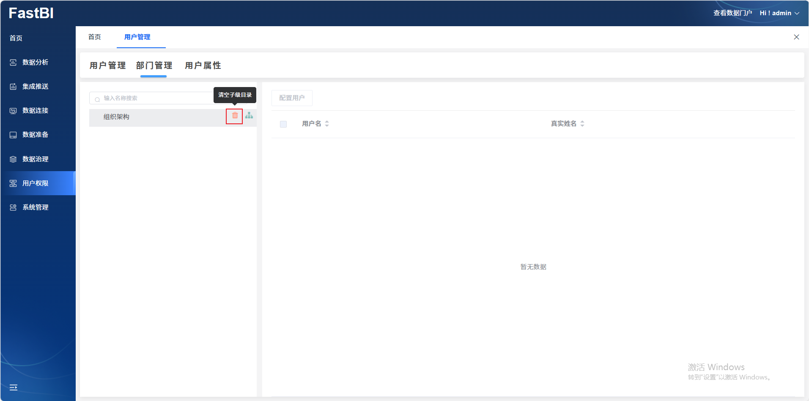Collapse the sidebar using bottom menu icon
The height and width of the screenshot is (401, 809).
pos(14,387)
